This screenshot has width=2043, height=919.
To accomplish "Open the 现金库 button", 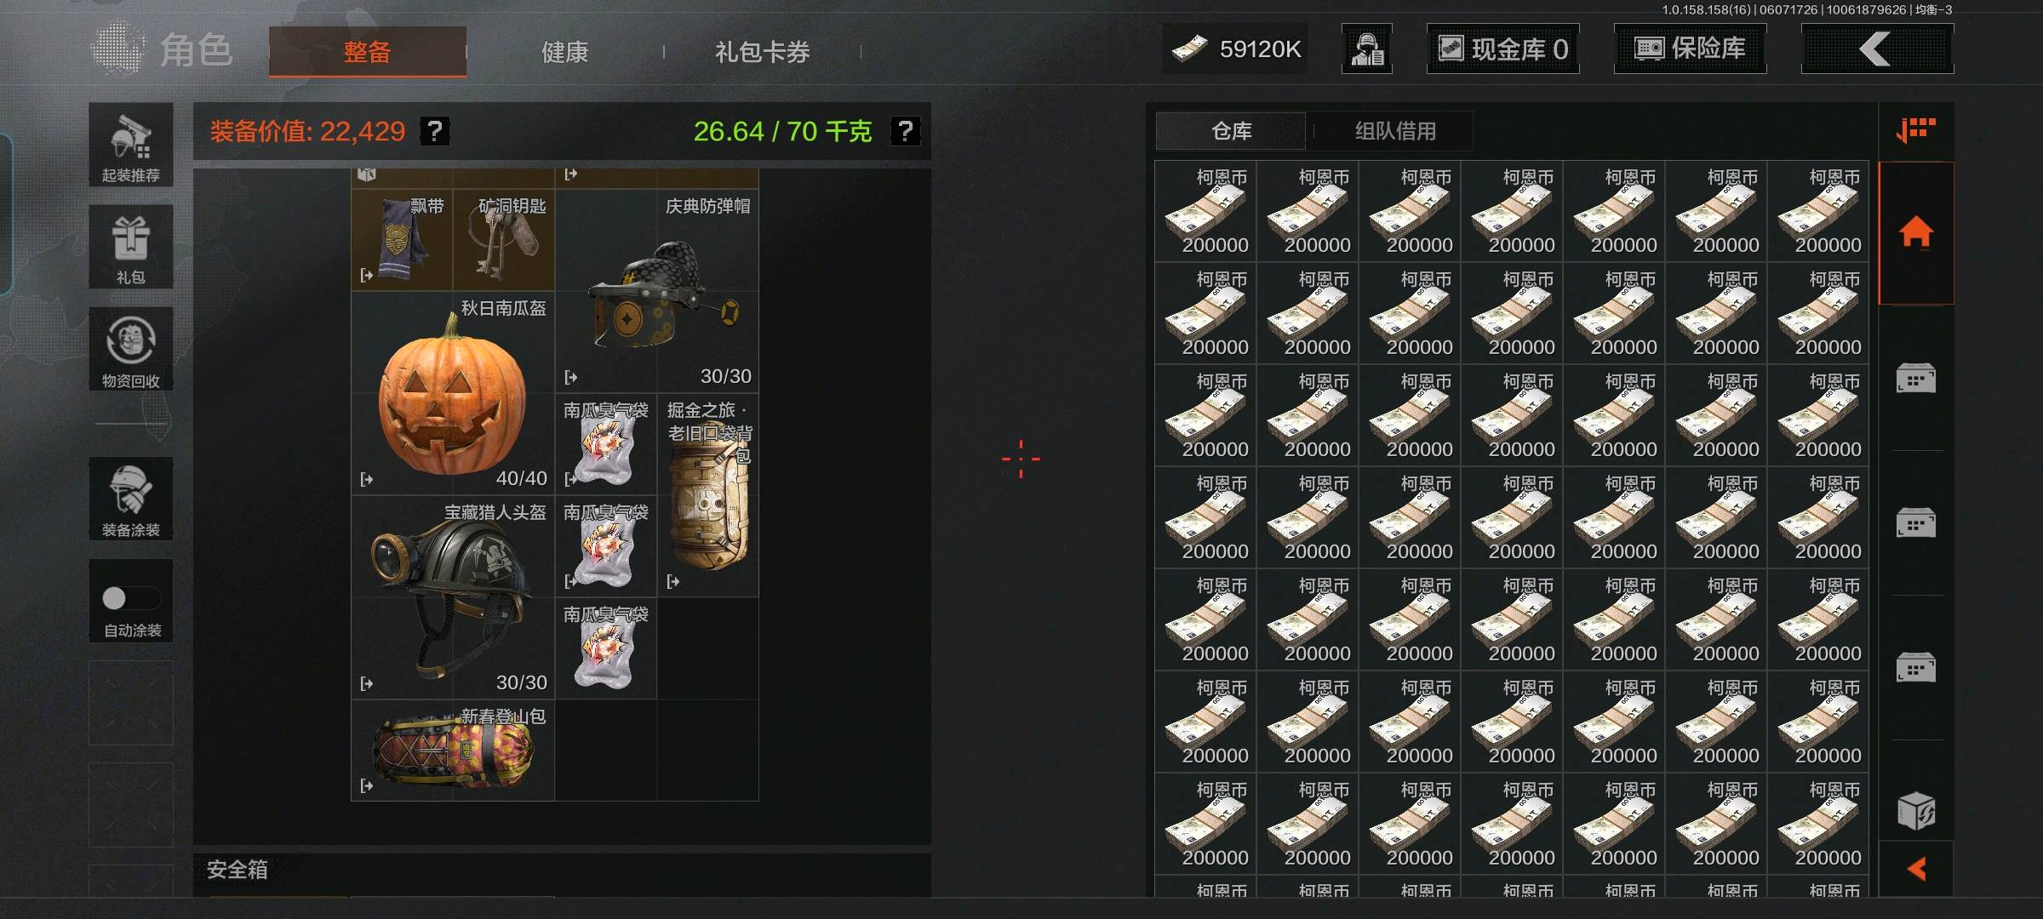I will pyautogui.click(x=1502, y=49).
